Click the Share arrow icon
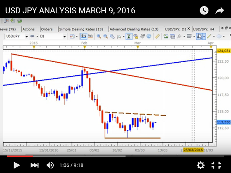The width and height of the screenshot is (231, 173). [x=219, y=10]
